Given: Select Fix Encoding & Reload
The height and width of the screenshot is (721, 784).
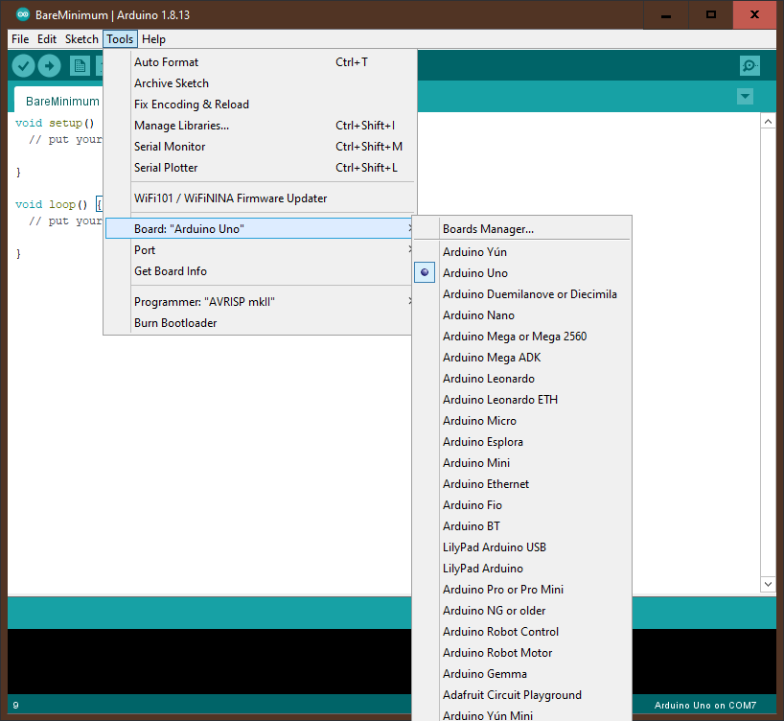Looking at the screenshot, I should click(x=260, y=105).
